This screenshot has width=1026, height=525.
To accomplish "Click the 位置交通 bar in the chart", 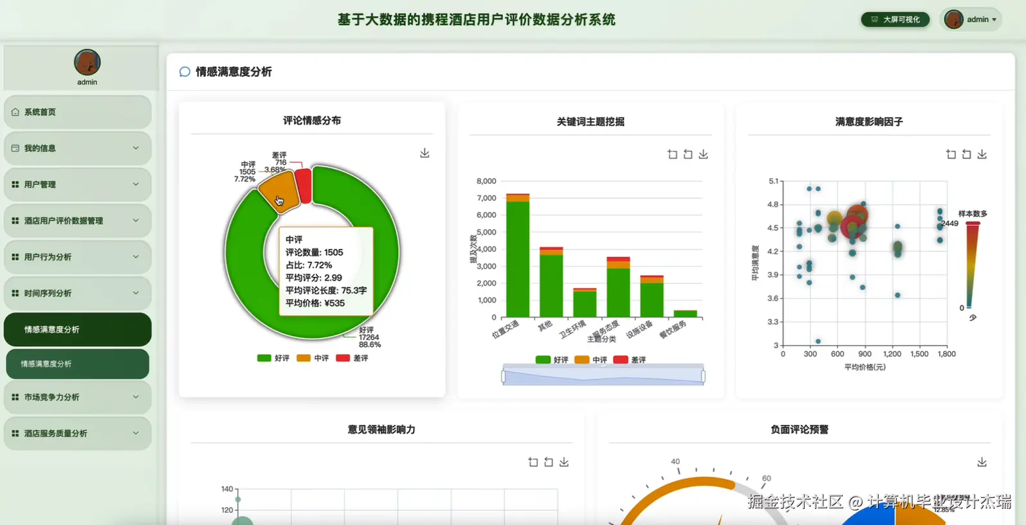I will pos(518,256).
